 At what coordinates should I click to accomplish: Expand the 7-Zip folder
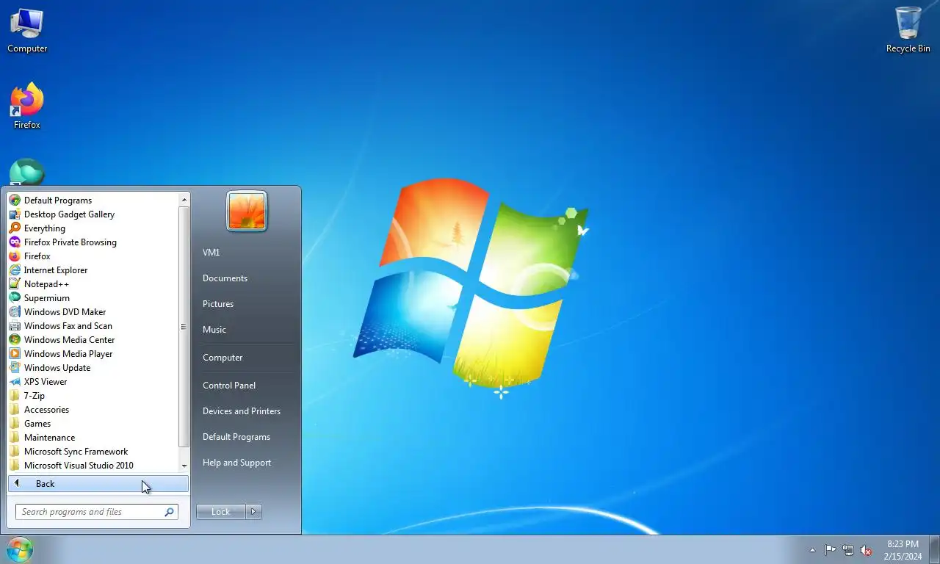(x=35, y=396)
